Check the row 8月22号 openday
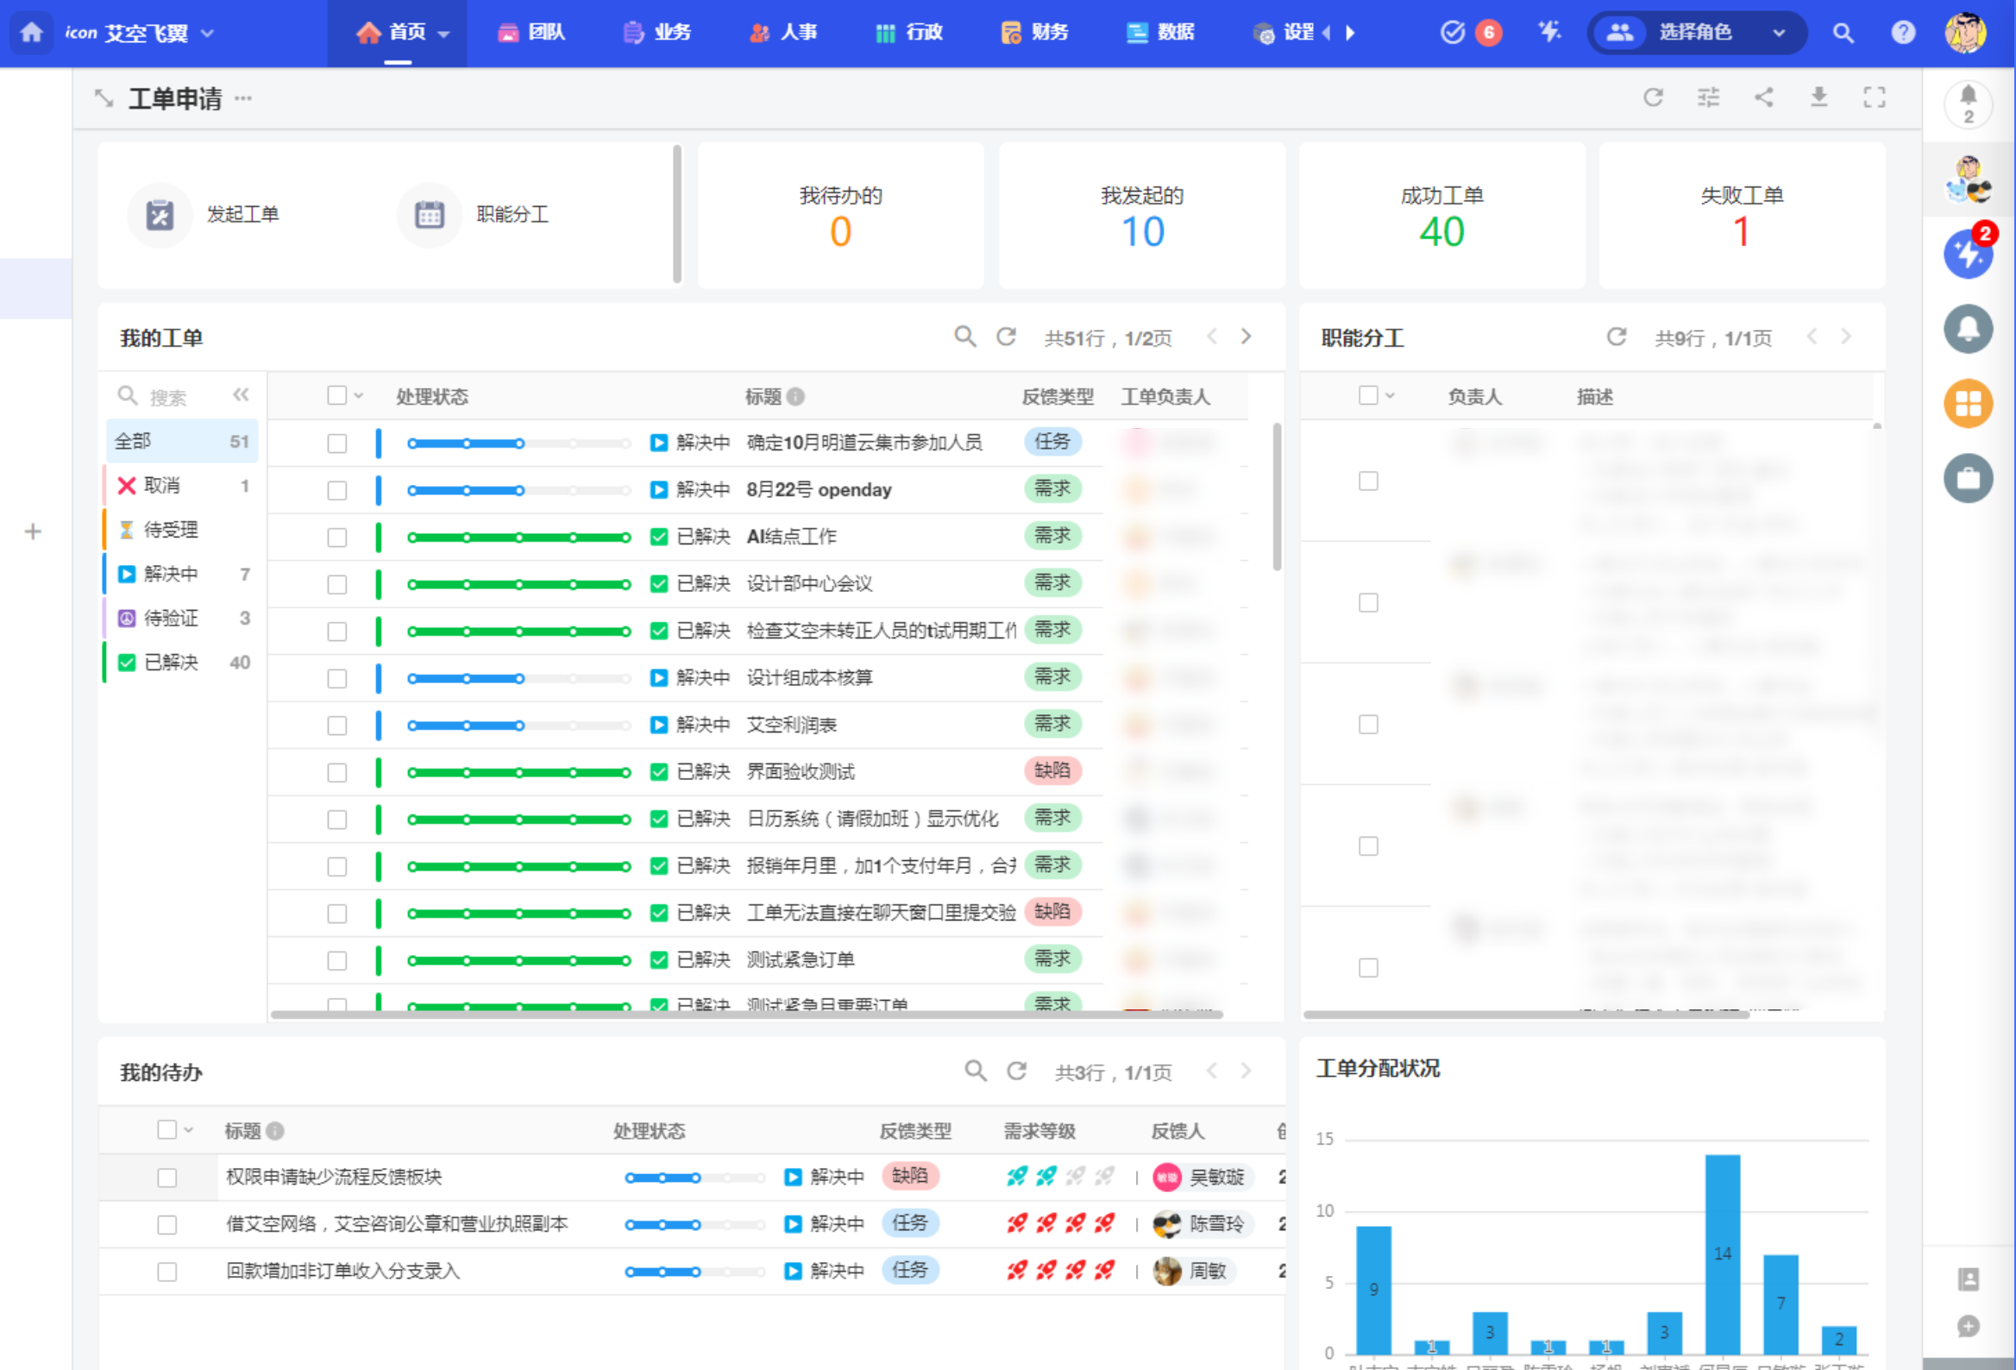The image size is (2016, 1370). point(336,490)
